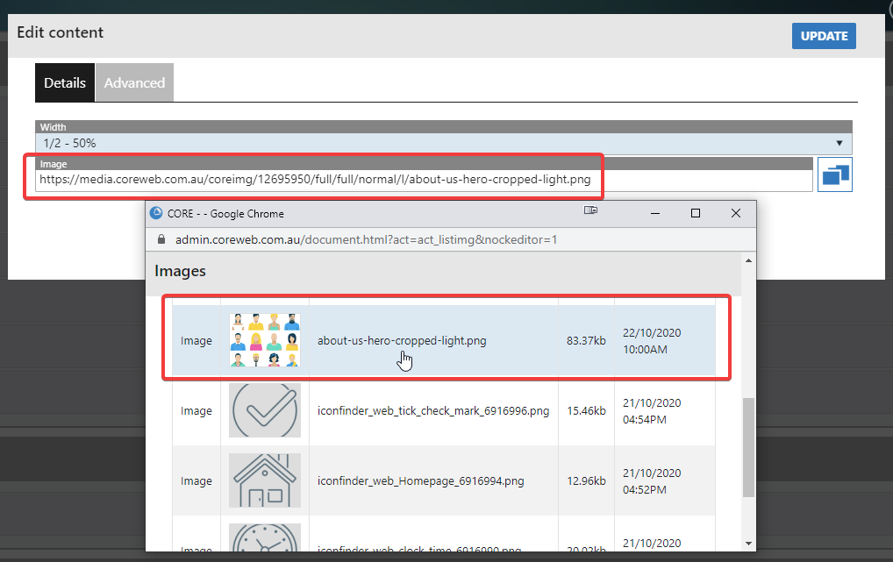Choose the about-us hero people thumbnail

pyautogui.click(x=264, y=340)
